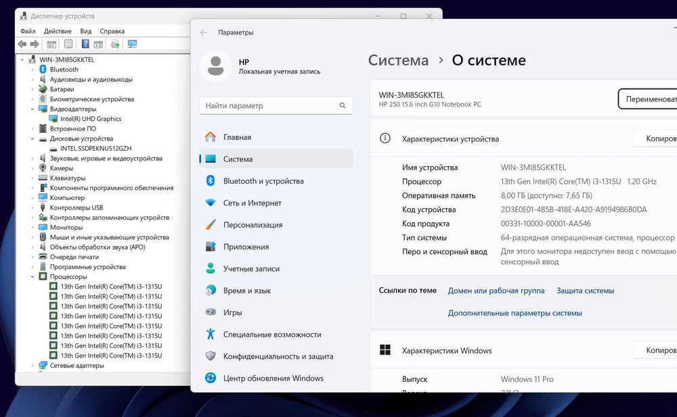Open the Действие menu in Device Manager
Screen dimensions: 677x417
click(x=58, y=31)
